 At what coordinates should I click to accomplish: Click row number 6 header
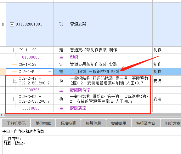click(x=3, y=24)
